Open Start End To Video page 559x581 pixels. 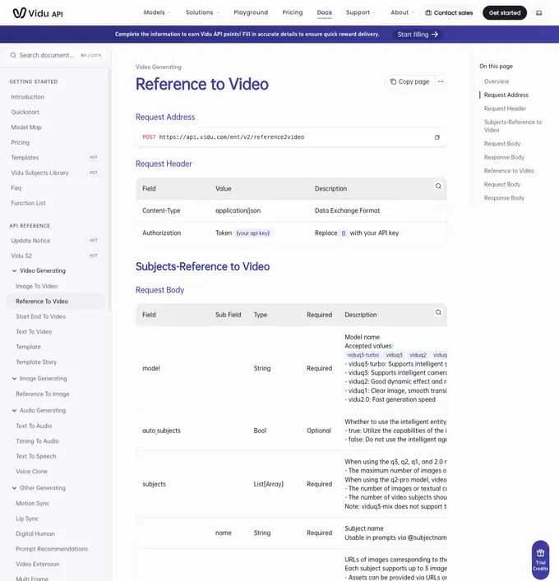(x=41, y=317)
